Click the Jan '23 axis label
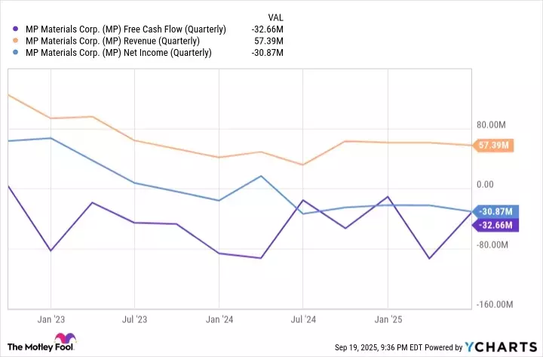This screenshot has height=357, width=543. click(x=51, y=319)
